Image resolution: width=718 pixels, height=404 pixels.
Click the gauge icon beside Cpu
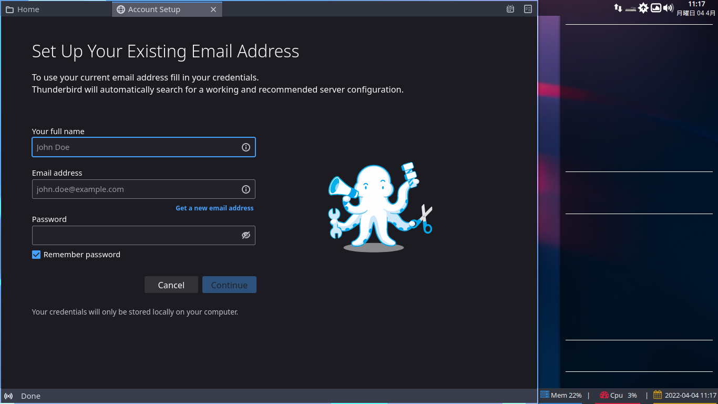(x=604, y=395)
